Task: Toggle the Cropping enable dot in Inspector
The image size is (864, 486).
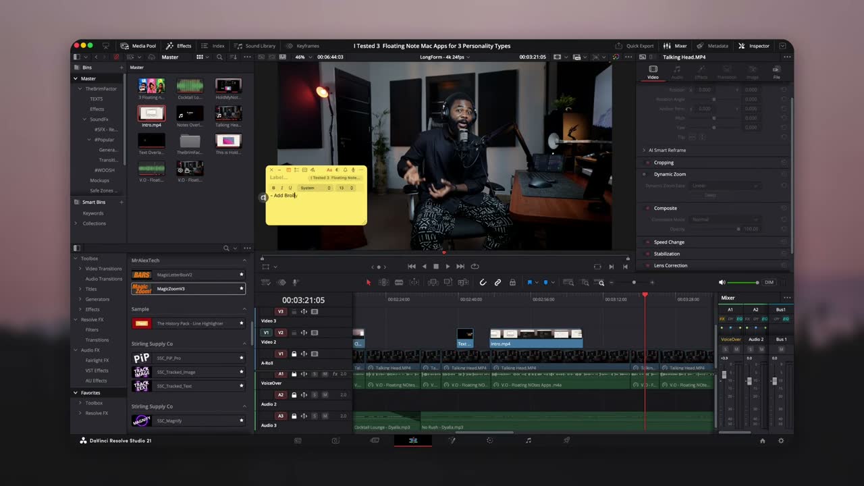Action: click(x=647, y=163)
